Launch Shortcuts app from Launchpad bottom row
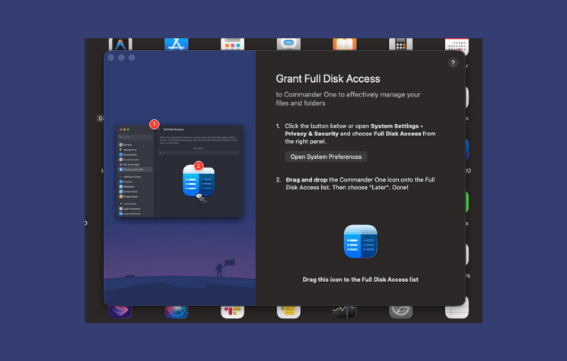Image resolution: width=567 pixels, height=361 pixels. (120, 312)
